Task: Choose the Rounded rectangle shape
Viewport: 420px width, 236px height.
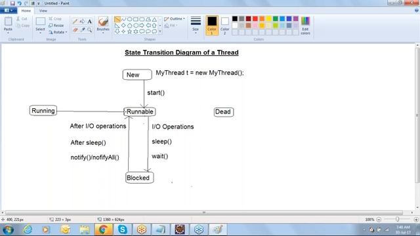Action: point(142,19)
